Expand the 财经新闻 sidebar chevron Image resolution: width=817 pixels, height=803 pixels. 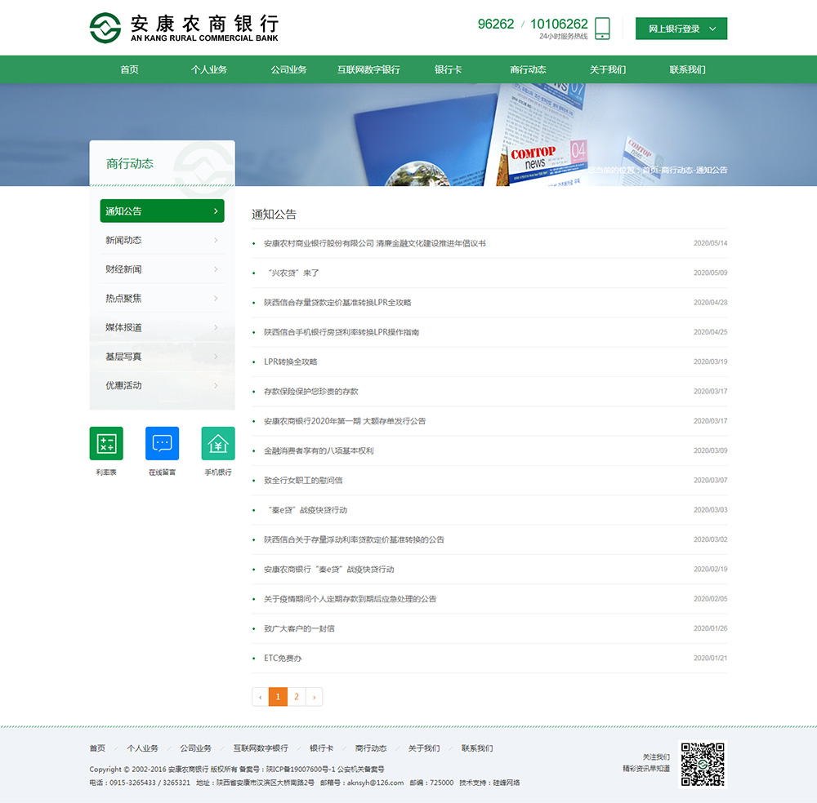216,269
